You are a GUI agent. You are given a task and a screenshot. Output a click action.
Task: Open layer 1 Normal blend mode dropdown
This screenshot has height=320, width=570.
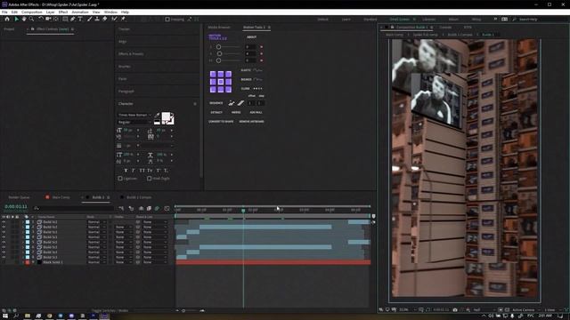point(96,221)
